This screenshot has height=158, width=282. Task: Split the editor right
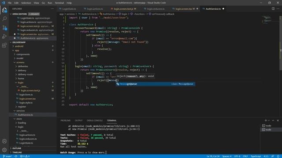click(x=273, y=9)
